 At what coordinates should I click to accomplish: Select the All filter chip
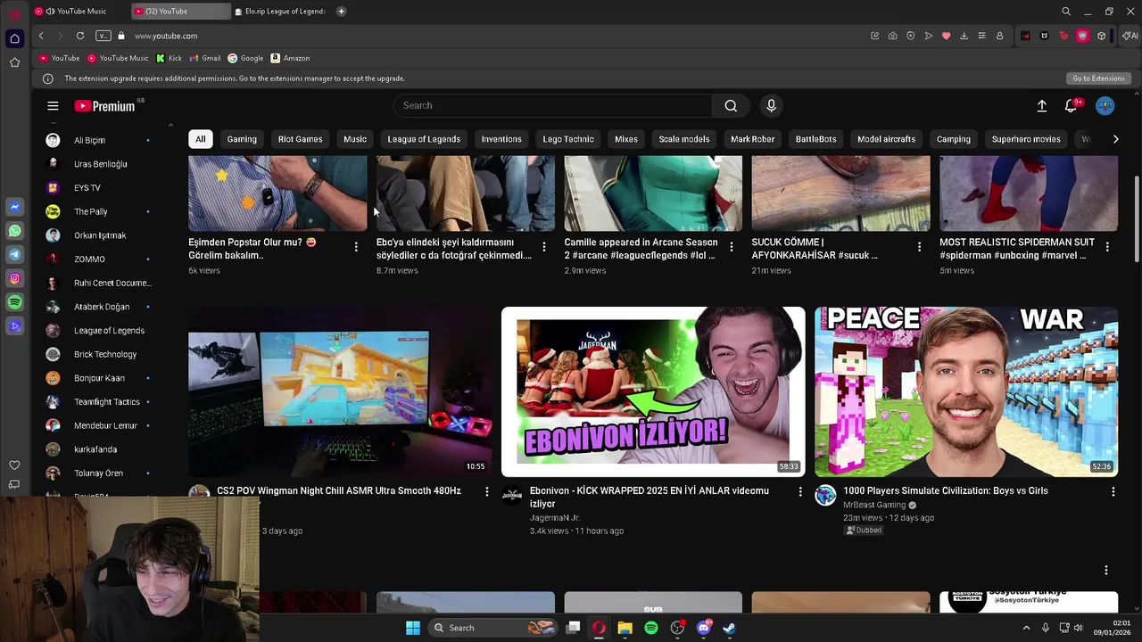tap(201, 139)
